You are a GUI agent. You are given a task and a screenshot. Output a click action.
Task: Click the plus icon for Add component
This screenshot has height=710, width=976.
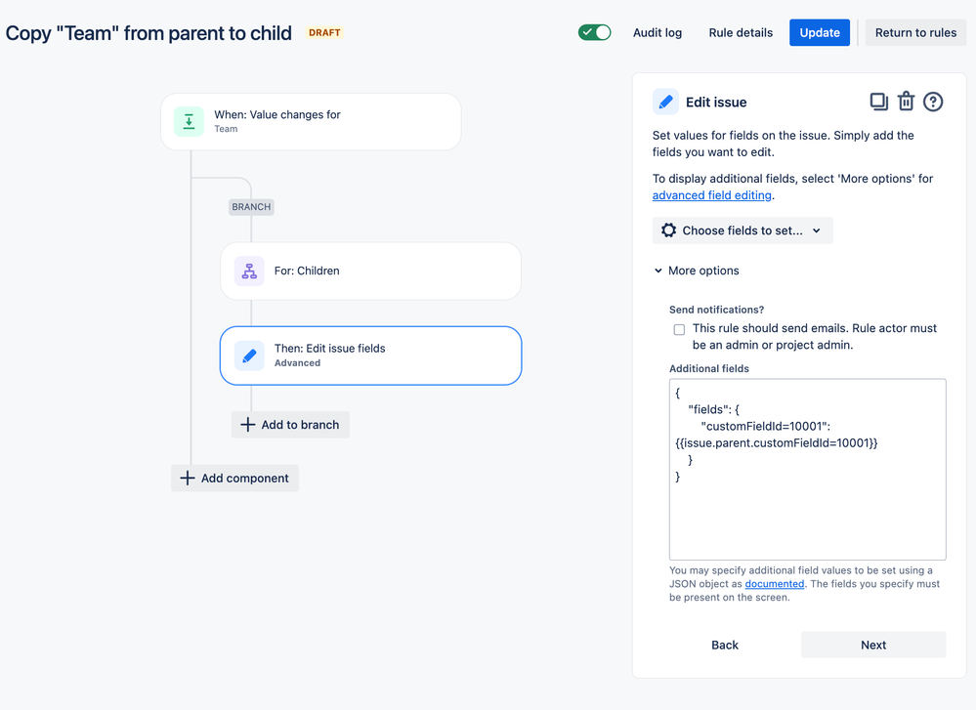pos(188,478)
